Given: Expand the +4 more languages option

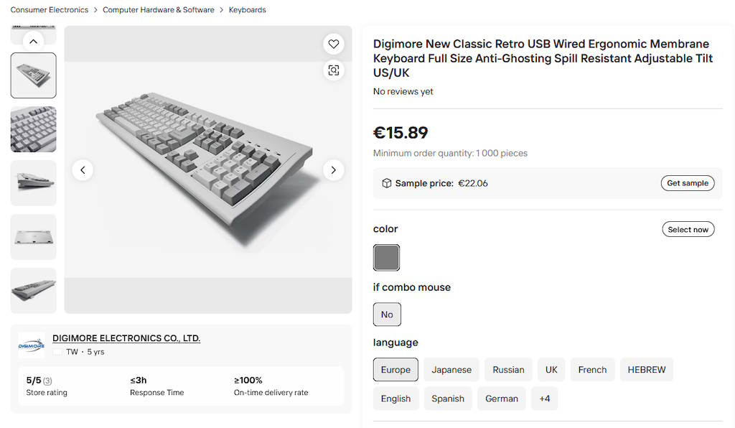Looking at the screenshot, I should tap(544, 399).
